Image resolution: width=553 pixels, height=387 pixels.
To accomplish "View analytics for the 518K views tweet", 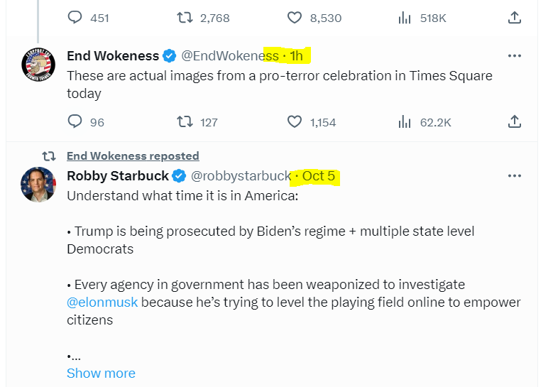I will click(405, 18).
